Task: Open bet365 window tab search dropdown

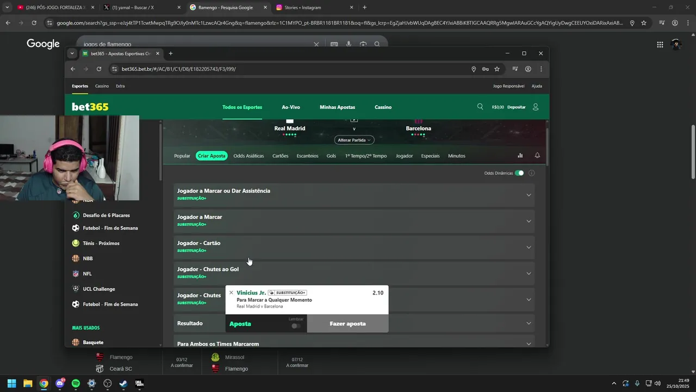Action: 72,53
